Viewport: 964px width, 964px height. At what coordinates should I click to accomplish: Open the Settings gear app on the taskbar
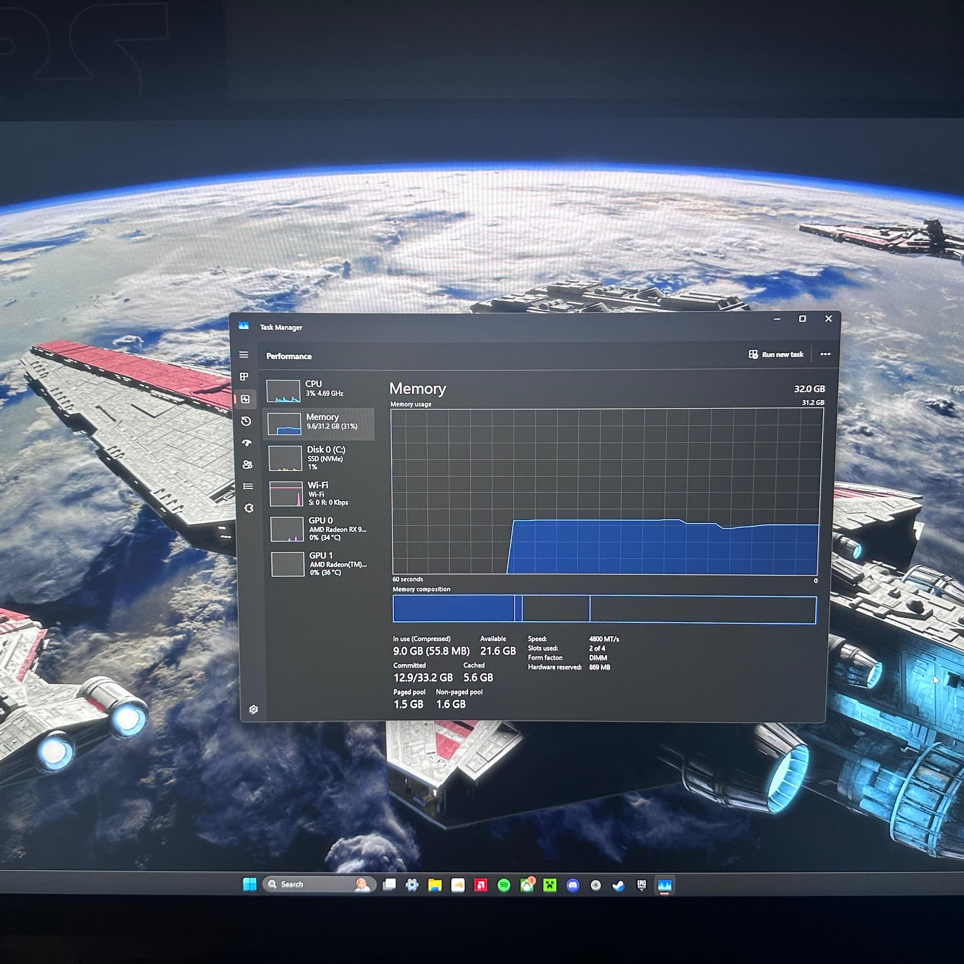point(412,885)
